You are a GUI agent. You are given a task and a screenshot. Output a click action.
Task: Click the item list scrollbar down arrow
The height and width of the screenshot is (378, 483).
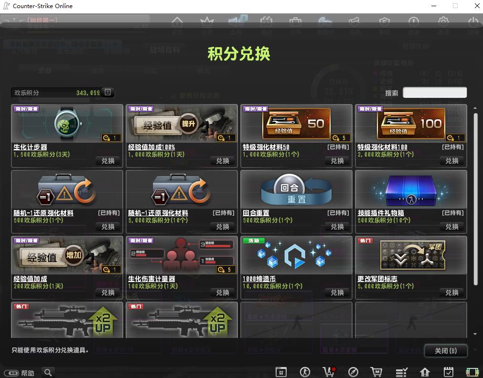475,334
